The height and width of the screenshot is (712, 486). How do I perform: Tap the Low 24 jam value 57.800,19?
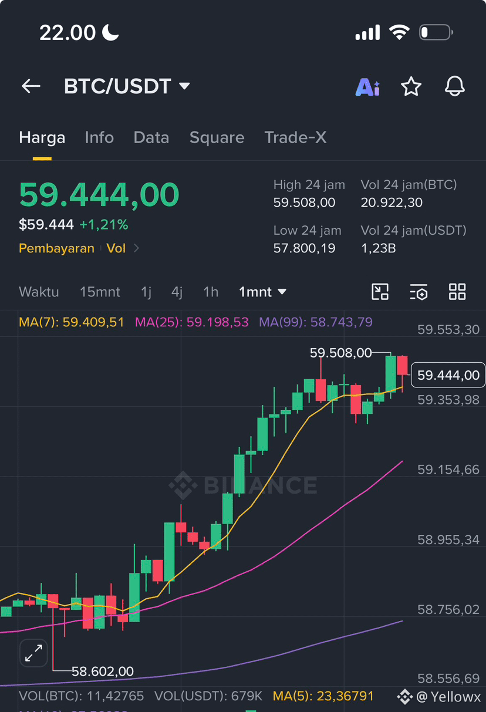coord(304,248)
